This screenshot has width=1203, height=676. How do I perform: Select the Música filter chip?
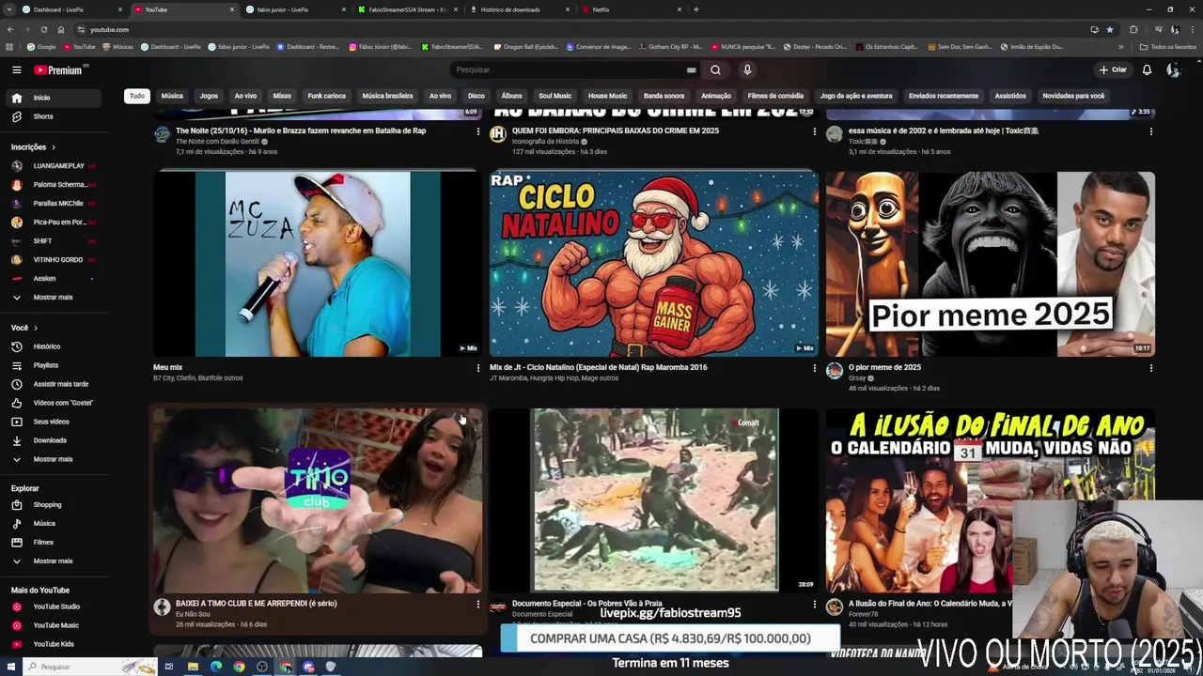pos(172,96)
